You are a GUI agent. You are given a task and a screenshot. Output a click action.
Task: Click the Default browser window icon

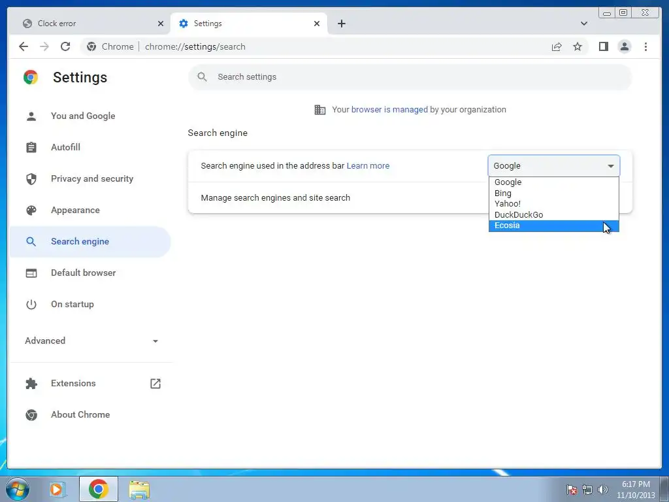(x=31, y=273)
